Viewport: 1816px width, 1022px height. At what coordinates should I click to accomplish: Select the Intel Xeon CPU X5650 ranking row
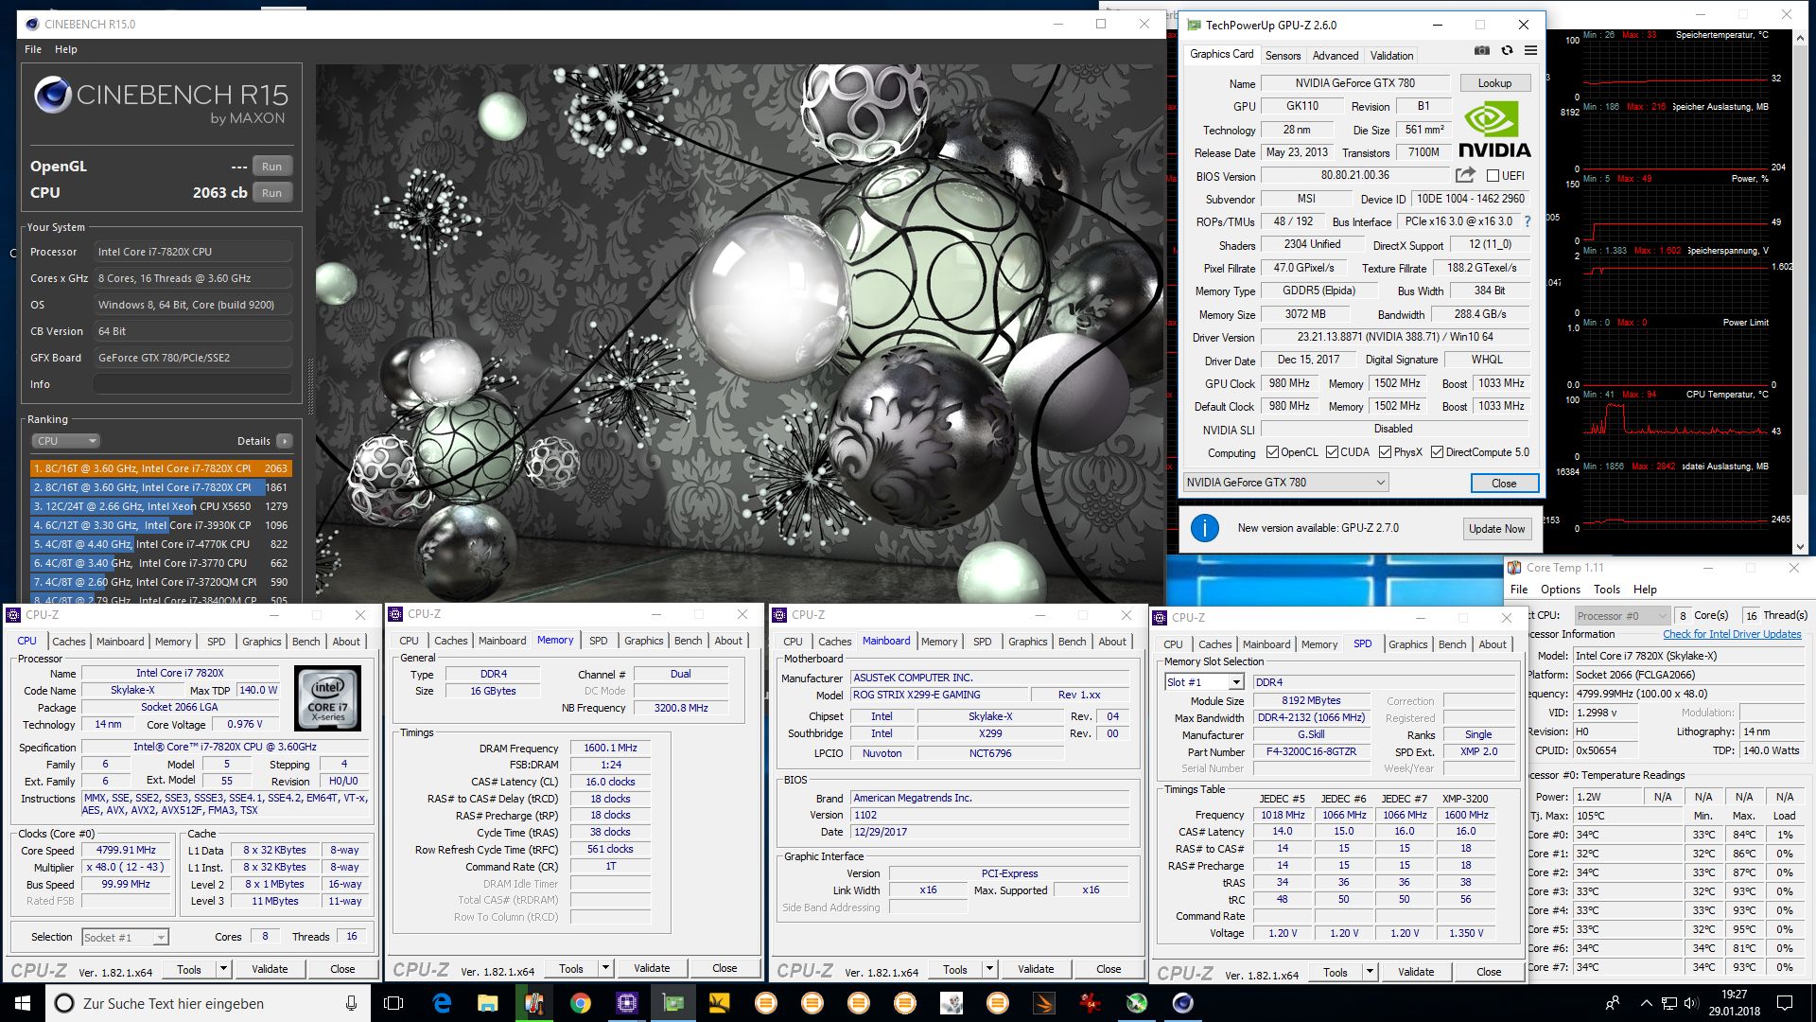(x=161, y=506)
